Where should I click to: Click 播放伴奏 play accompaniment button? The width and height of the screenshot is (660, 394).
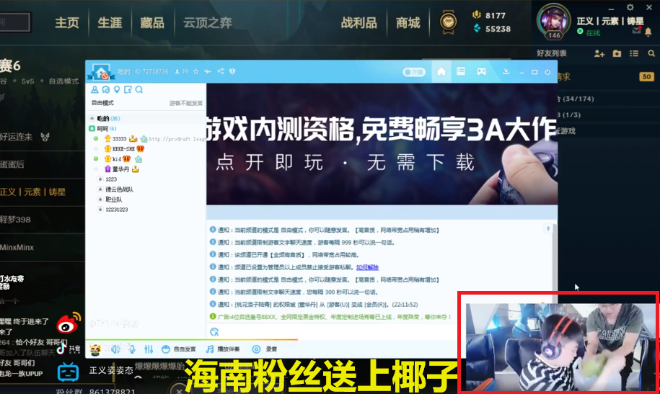223,349
